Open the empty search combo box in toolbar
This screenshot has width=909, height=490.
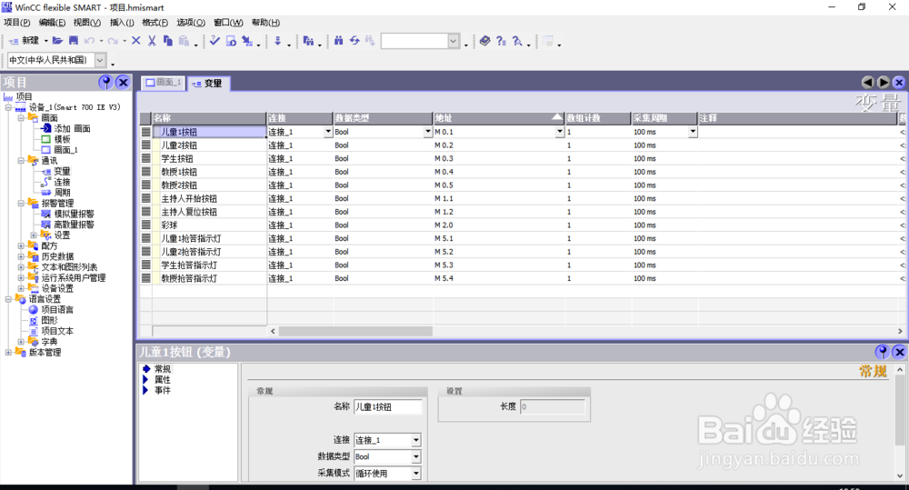[x=454, y=41]
